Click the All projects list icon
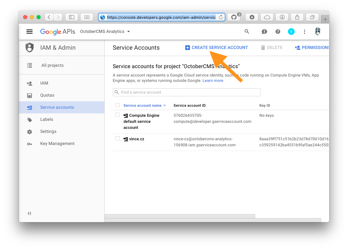This screenshot has width=348, height=249. click(x=30, y=65)
